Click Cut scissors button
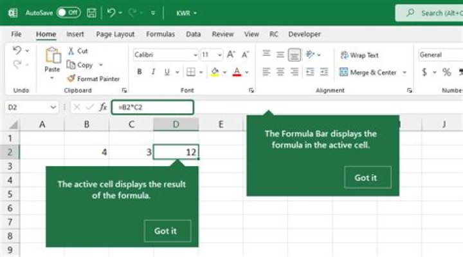The image size is (463, 257). click(78, 51)
